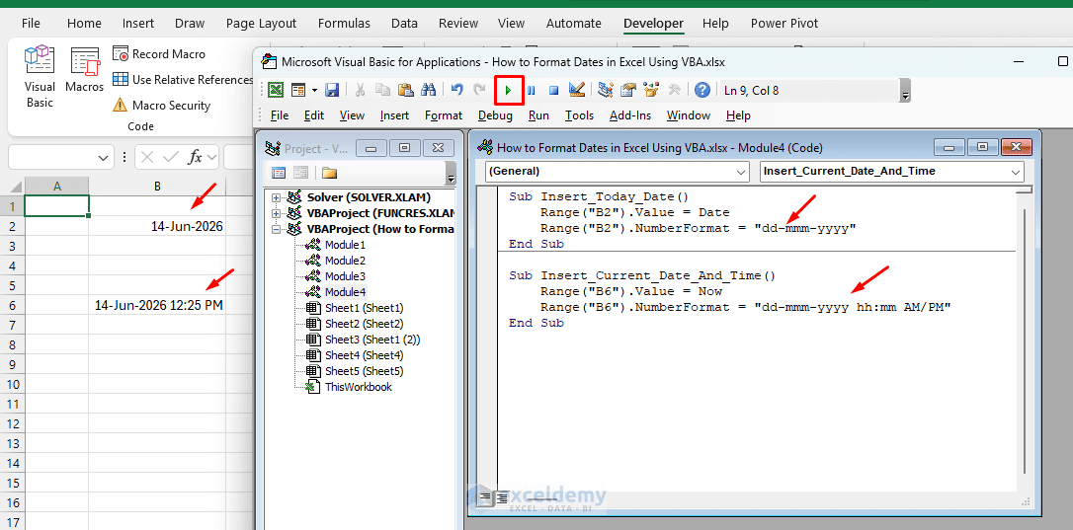Viewport: 1073px width, 530px height.
Task: Click the Cut scissors icon
Action: pos(360,90)
